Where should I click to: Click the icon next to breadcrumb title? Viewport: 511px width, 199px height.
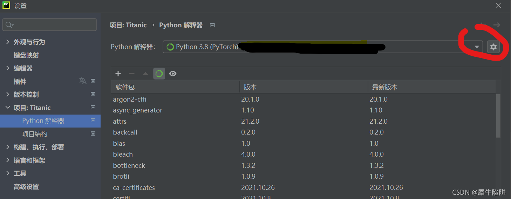[x=212, y=25]
